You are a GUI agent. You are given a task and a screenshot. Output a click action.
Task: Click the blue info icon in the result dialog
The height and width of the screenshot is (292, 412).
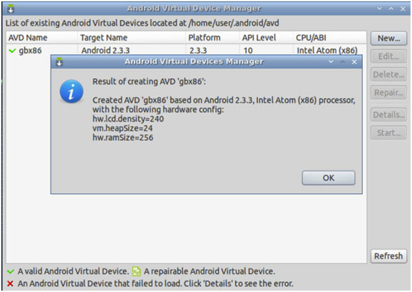tap(71, 92)
